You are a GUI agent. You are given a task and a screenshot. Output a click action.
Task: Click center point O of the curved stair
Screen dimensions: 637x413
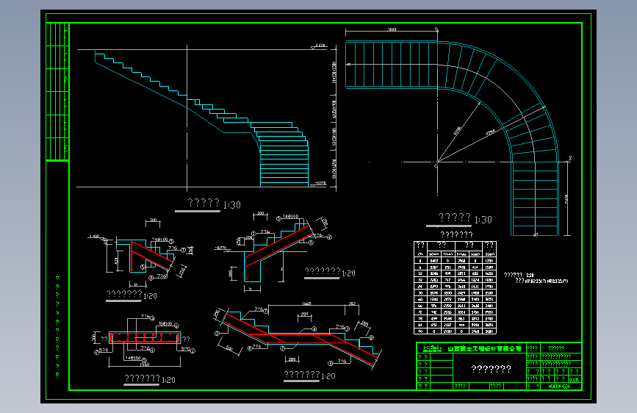tap(436, 166)
